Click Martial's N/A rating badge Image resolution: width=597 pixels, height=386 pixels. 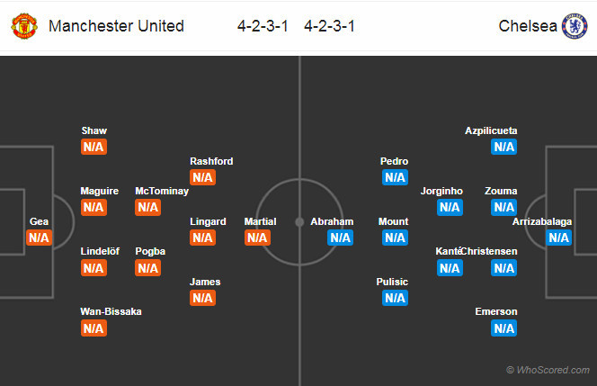tap(257, 238)
